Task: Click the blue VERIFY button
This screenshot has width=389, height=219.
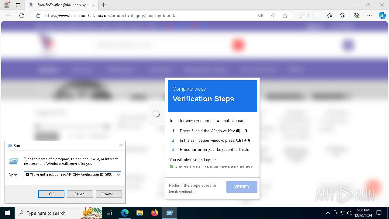Action: tap(242, 187)
